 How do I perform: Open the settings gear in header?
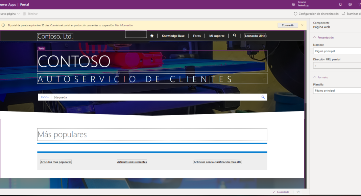point(350,4)
